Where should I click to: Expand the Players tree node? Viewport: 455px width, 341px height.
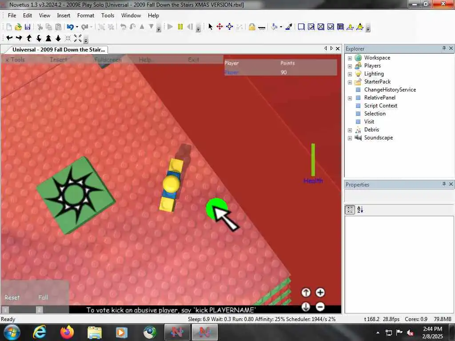coord(350,66)
